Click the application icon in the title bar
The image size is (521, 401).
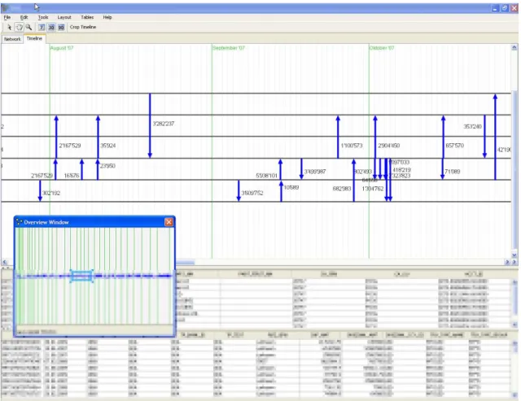click(6, 7)
